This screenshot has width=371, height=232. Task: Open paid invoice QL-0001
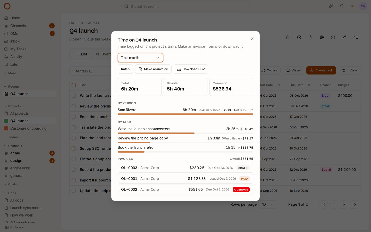tap(185, 179)
